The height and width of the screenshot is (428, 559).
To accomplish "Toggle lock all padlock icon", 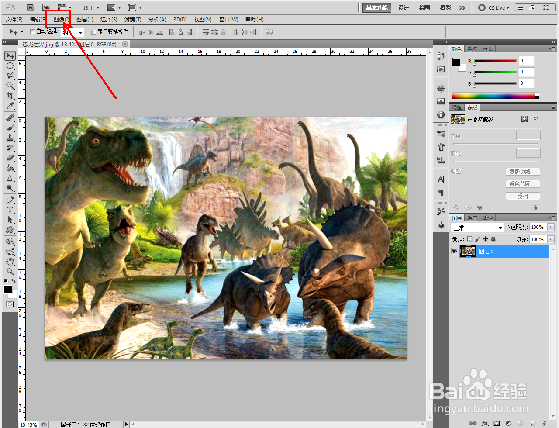I will pyautogui.click(x=493, y=239).
